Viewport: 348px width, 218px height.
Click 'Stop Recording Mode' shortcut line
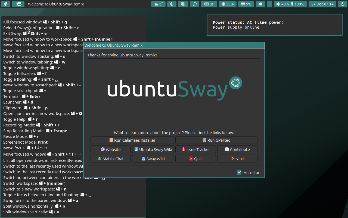tap(35, 131)
